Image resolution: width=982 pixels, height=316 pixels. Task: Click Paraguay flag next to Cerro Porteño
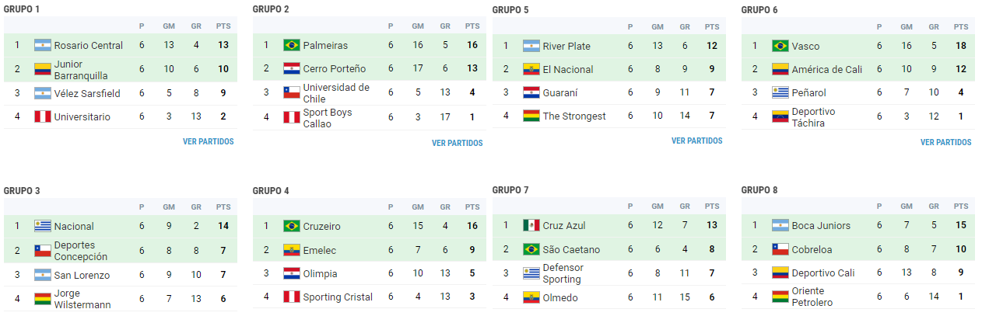click(x=291, y=68)
